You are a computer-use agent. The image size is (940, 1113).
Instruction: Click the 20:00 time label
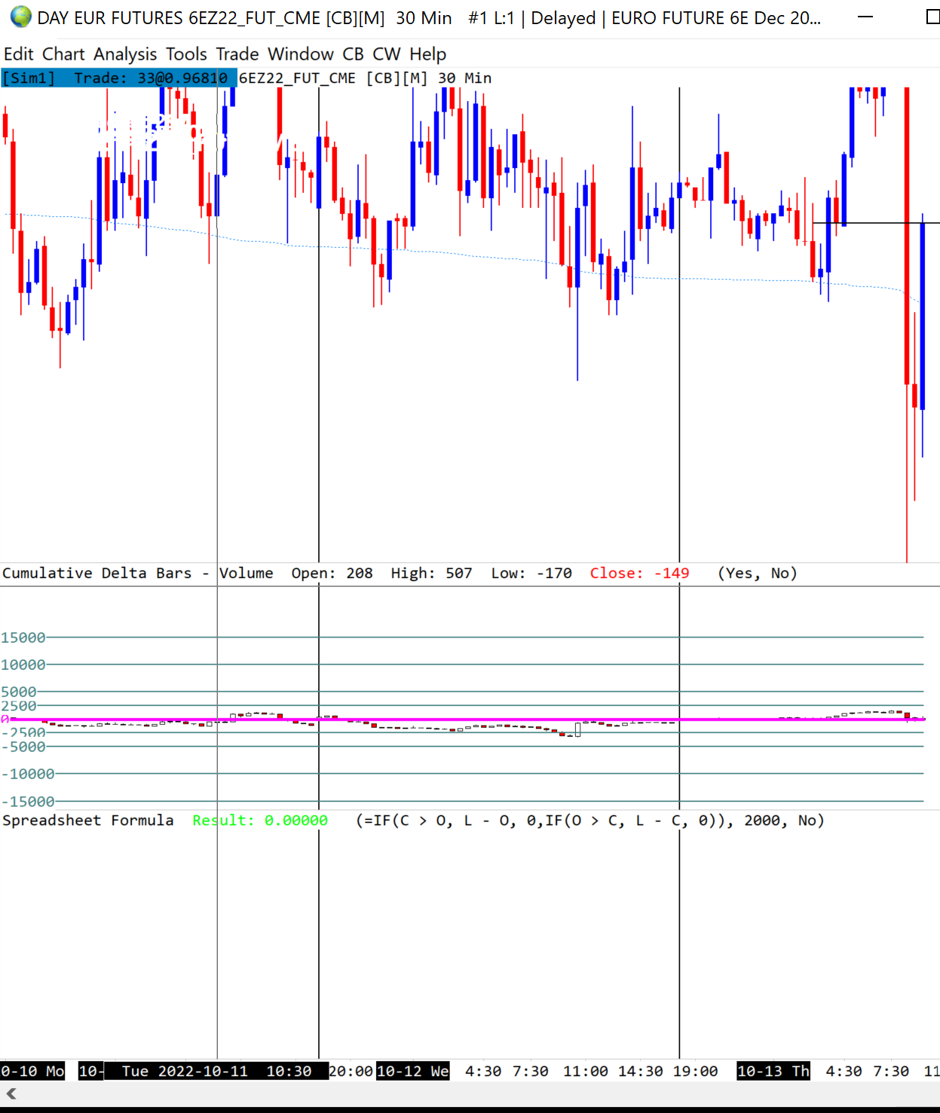351,1072
